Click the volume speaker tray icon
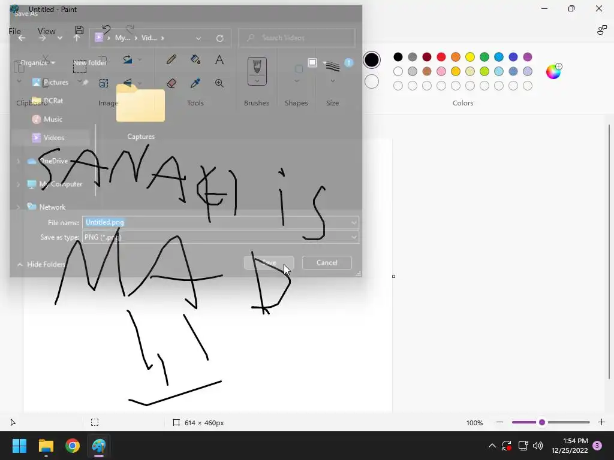 point(538,446)
